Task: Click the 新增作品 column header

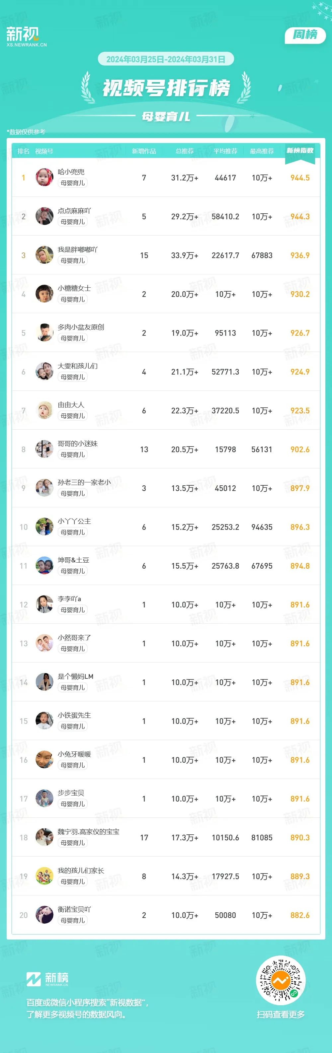Action: (144, 151)
